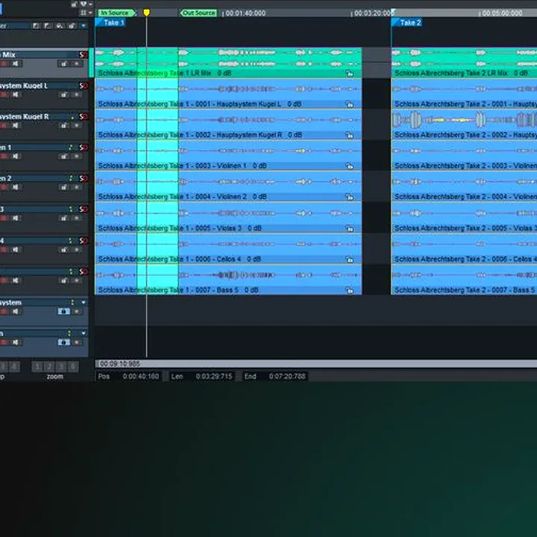Toggle solo on Violinen 1 track

point(84,147)
